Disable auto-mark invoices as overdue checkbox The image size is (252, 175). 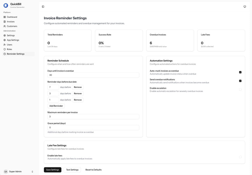[240, 72]
